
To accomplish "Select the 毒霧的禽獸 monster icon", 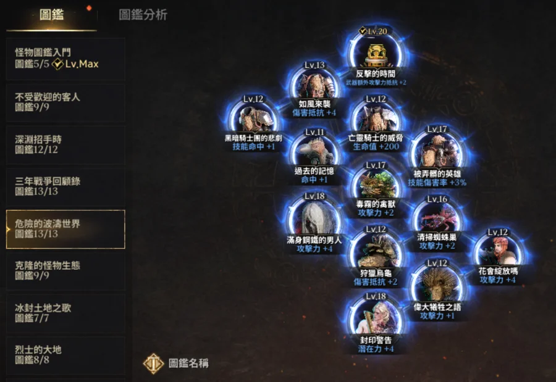I will (x=376, y=185).
